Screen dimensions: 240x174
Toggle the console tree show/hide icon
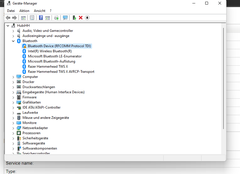(23, 18)
